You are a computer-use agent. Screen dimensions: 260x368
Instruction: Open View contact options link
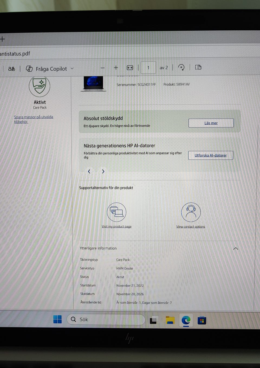[x=191, y=227]
